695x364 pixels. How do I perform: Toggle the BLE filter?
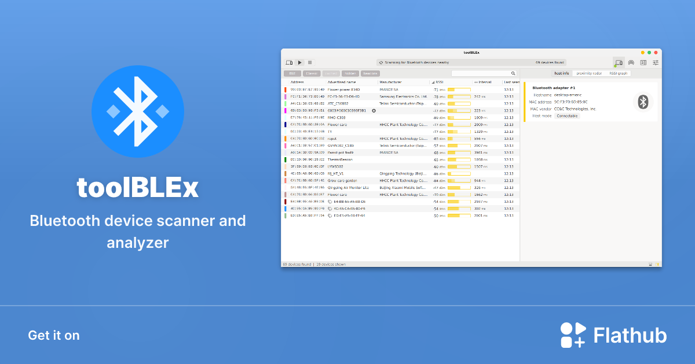[292, 73]
